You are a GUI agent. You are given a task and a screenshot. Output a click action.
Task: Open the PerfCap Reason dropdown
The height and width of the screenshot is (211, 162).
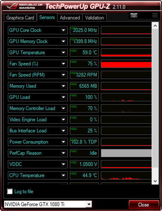pos(63,153)
